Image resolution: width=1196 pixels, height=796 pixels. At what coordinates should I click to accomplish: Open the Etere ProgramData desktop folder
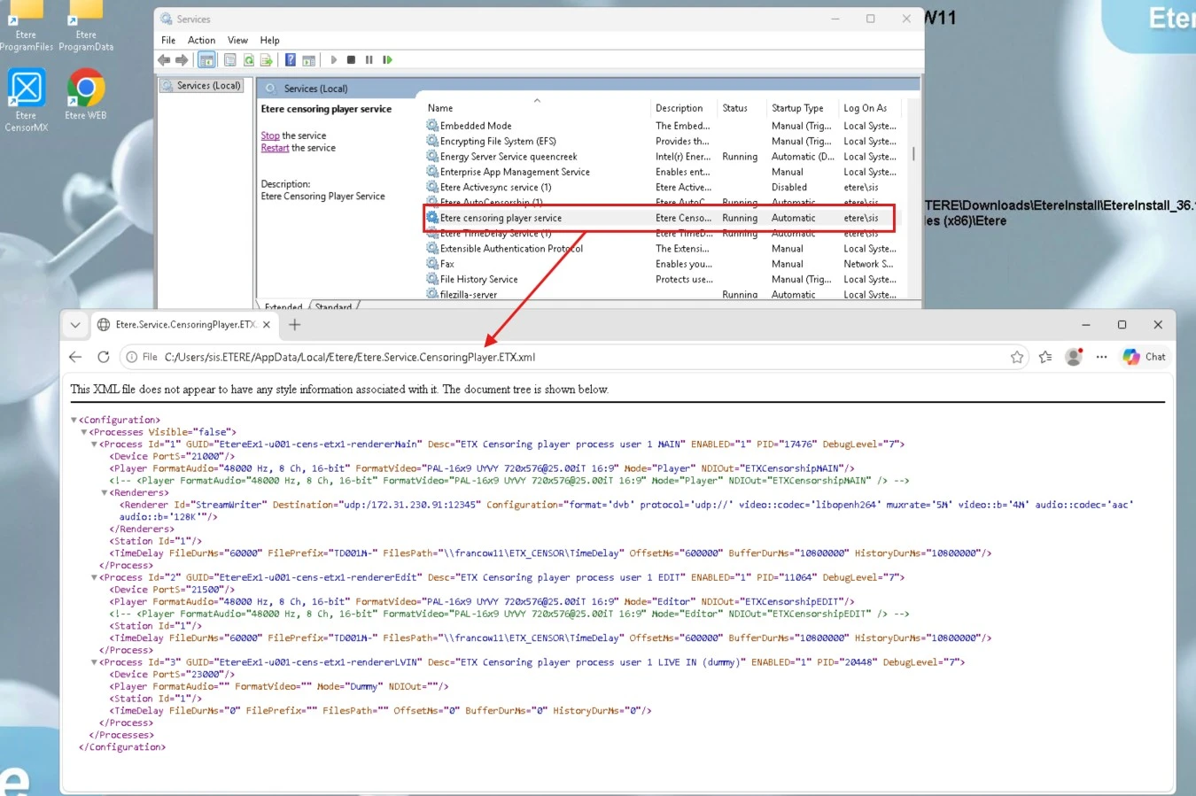[x=86, y=27]
